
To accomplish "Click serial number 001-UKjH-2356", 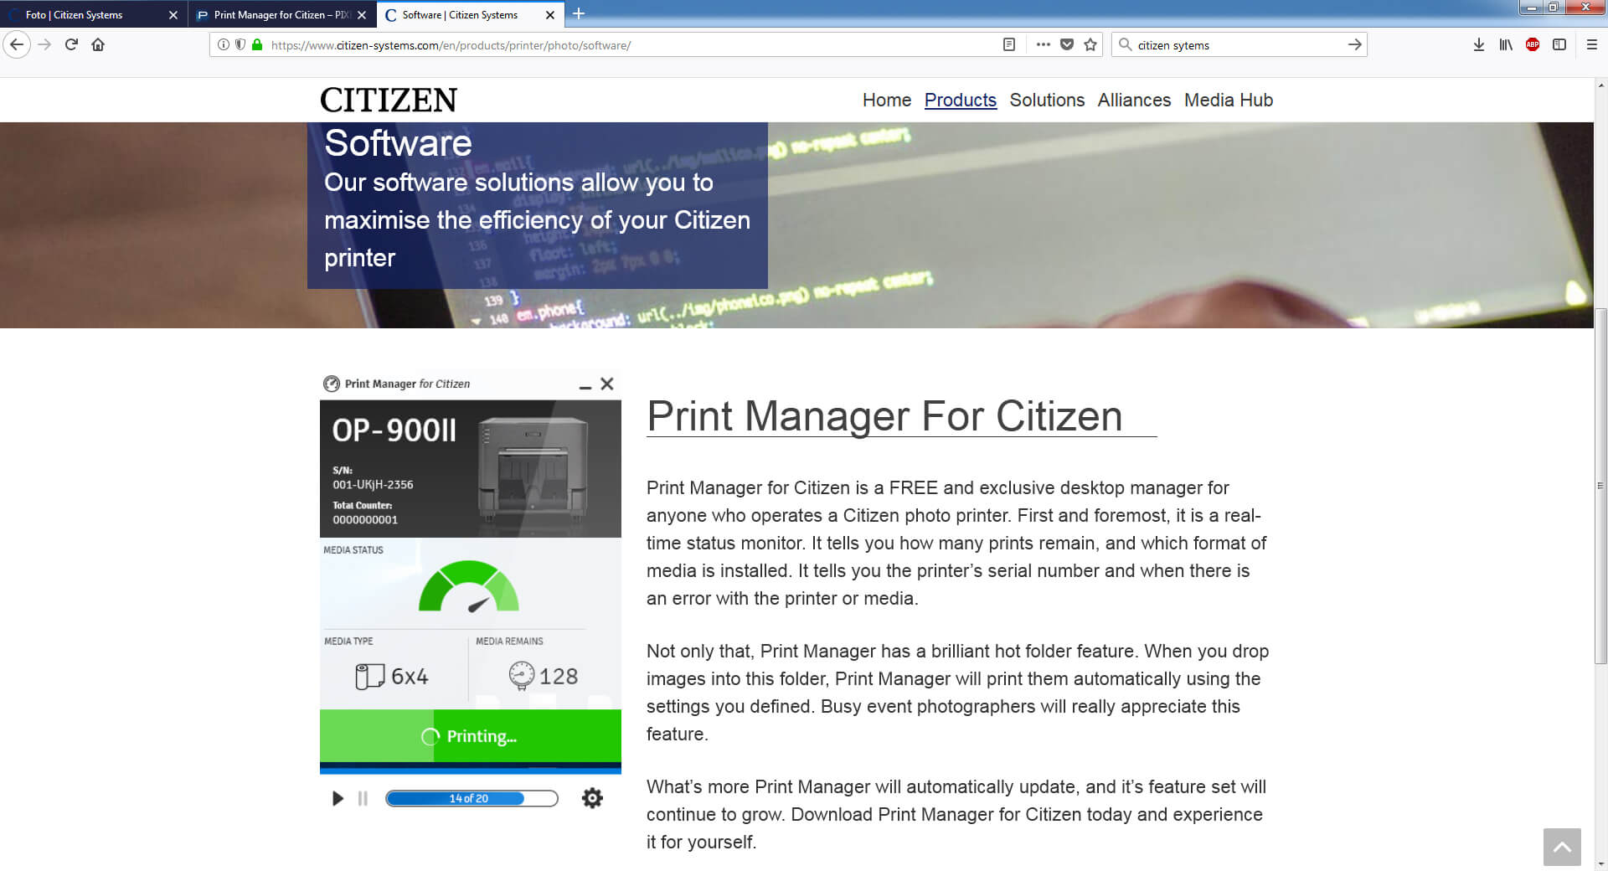I will [x=373, y=484].
